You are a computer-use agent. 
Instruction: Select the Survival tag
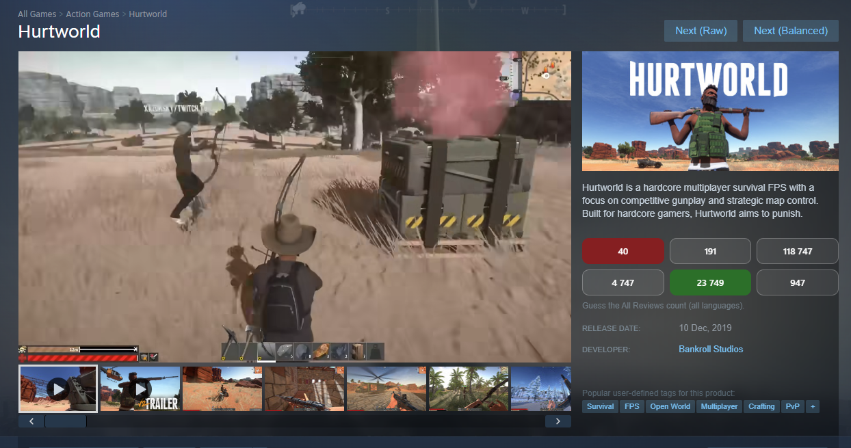pos(600,406)
